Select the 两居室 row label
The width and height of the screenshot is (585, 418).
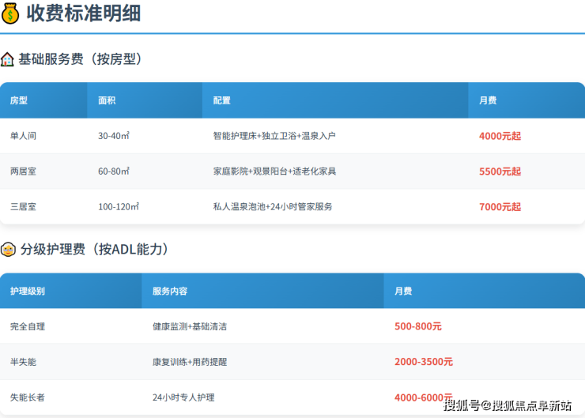tap(23, 171)
